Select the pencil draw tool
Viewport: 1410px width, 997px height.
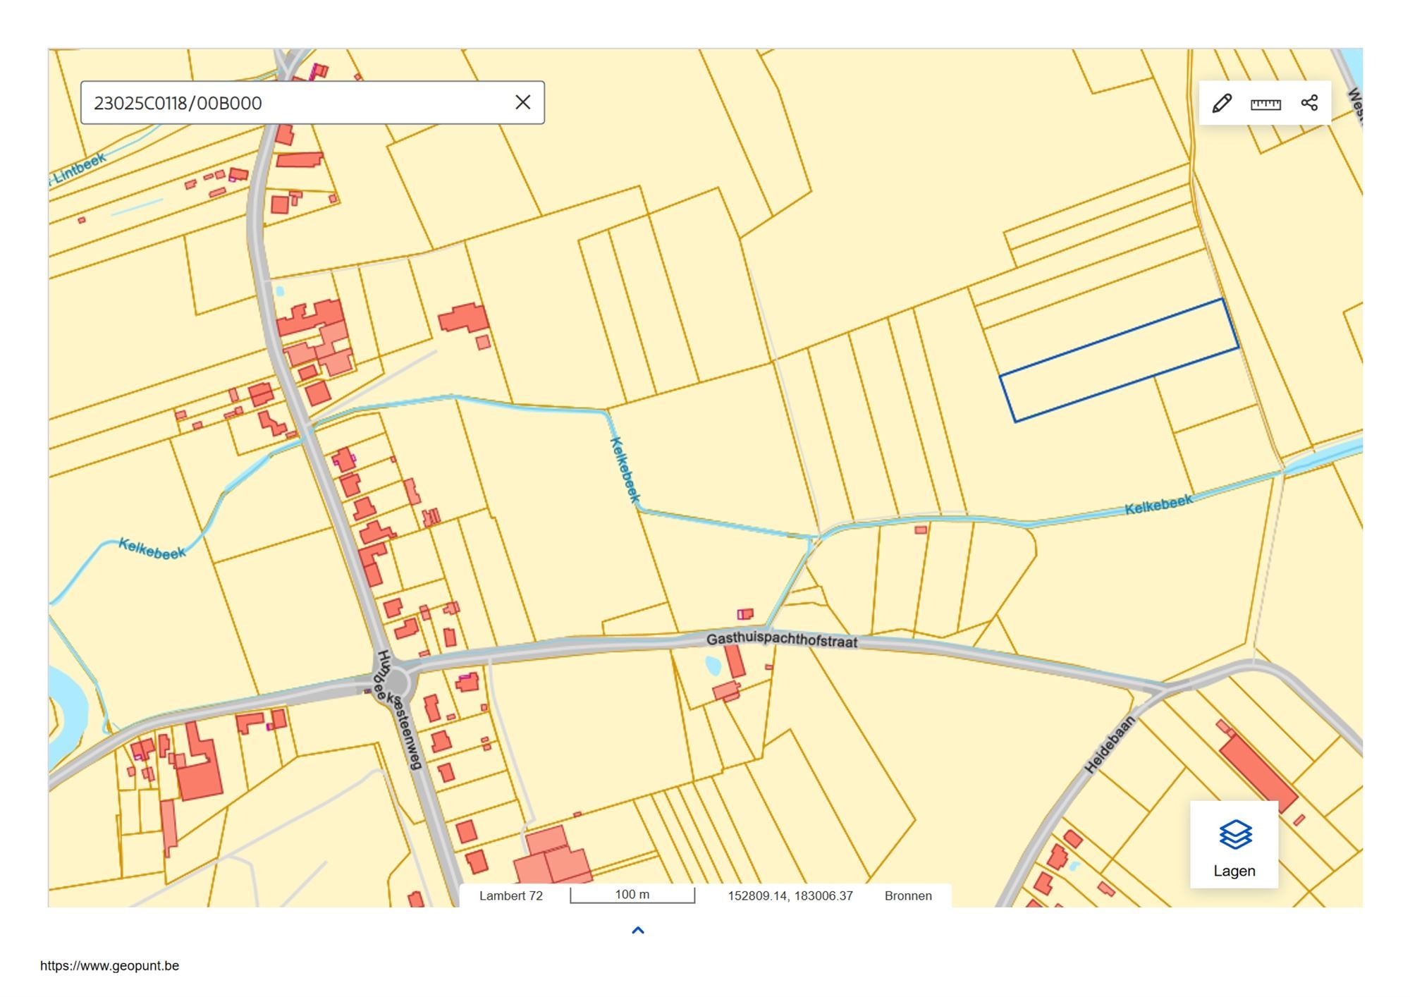(x=1222, y=103)
